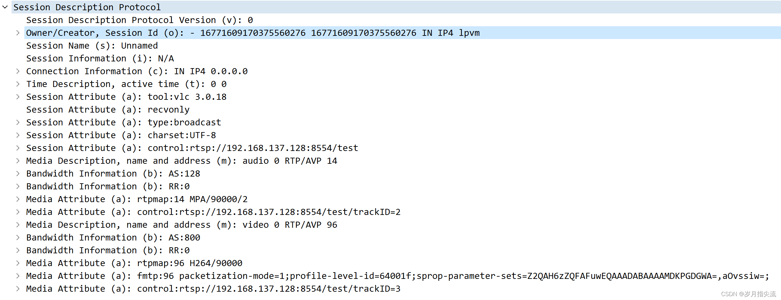The height and width of the screenshot is (300, 781).
Task: Select Session Attribute charset:UTF-8 text
Action: click(121, 135)
